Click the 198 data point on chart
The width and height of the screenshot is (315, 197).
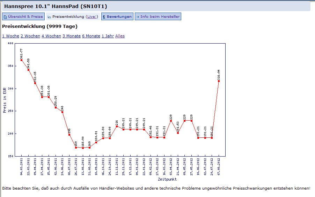pos(69,135)
